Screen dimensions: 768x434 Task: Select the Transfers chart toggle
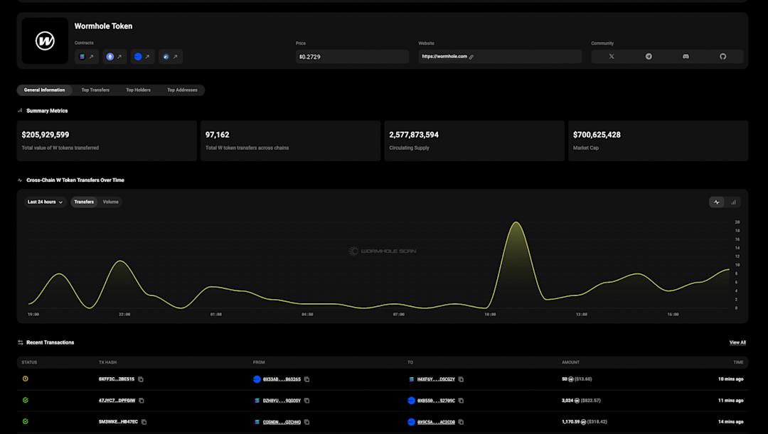point(84,202)
